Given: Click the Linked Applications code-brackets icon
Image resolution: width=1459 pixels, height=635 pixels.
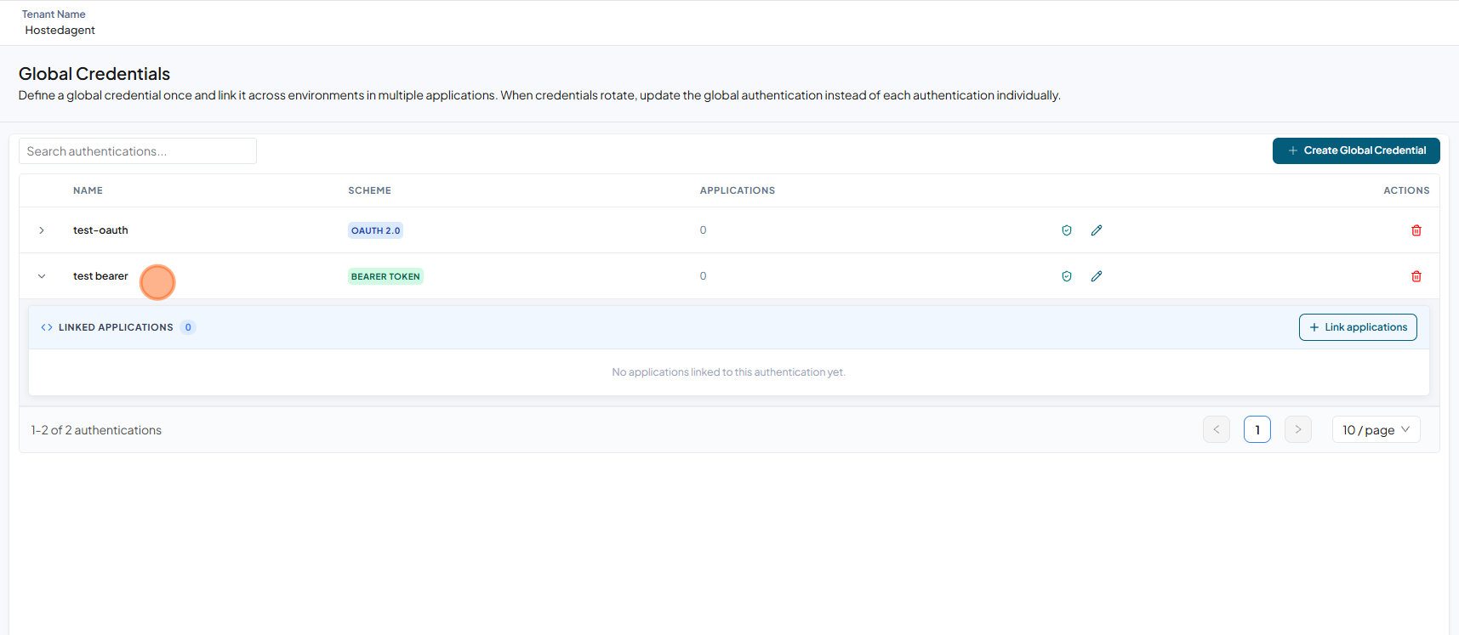Looking at the screenshot, I should pyautogui.click(x=47, y=327).
